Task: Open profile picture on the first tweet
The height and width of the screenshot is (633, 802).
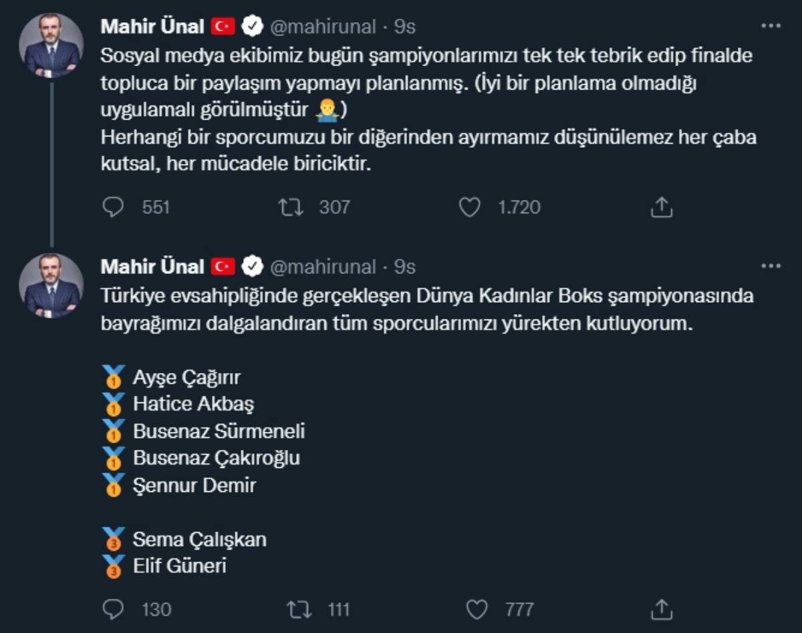Action: click(51, 45)
